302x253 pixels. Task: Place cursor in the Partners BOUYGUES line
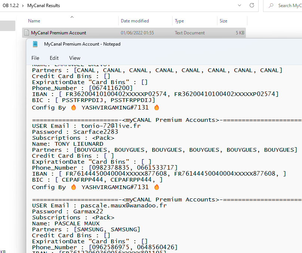click(165, 150)
